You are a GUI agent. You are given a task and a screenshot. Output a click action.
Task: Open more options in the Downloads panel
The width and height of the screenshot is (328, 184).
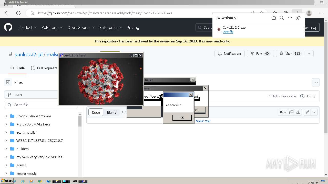[290, 18]
